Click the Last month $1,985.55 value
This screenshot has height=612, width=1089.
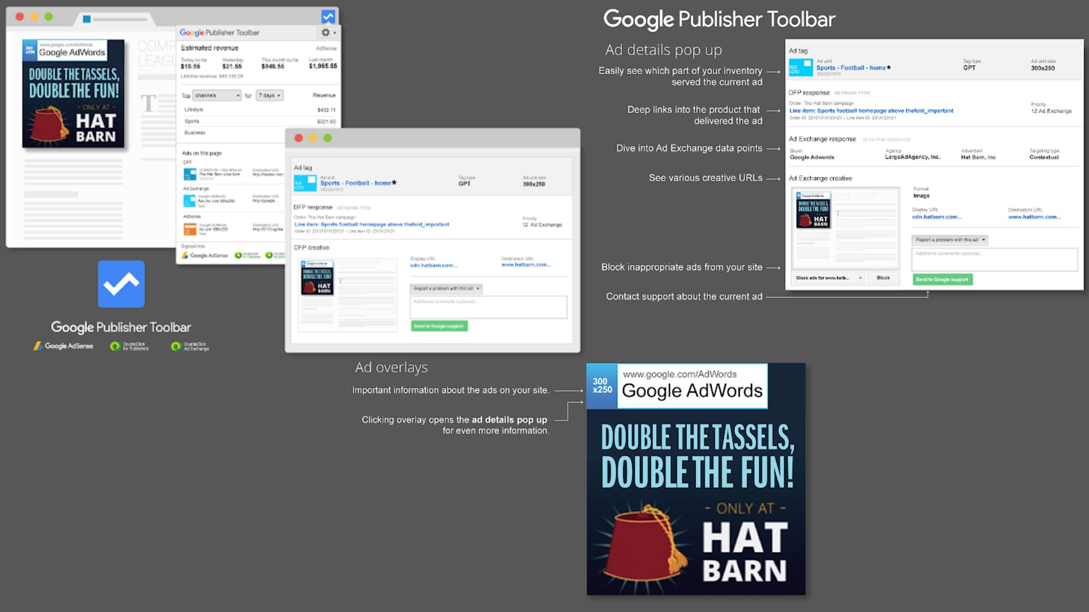[323, 66]
